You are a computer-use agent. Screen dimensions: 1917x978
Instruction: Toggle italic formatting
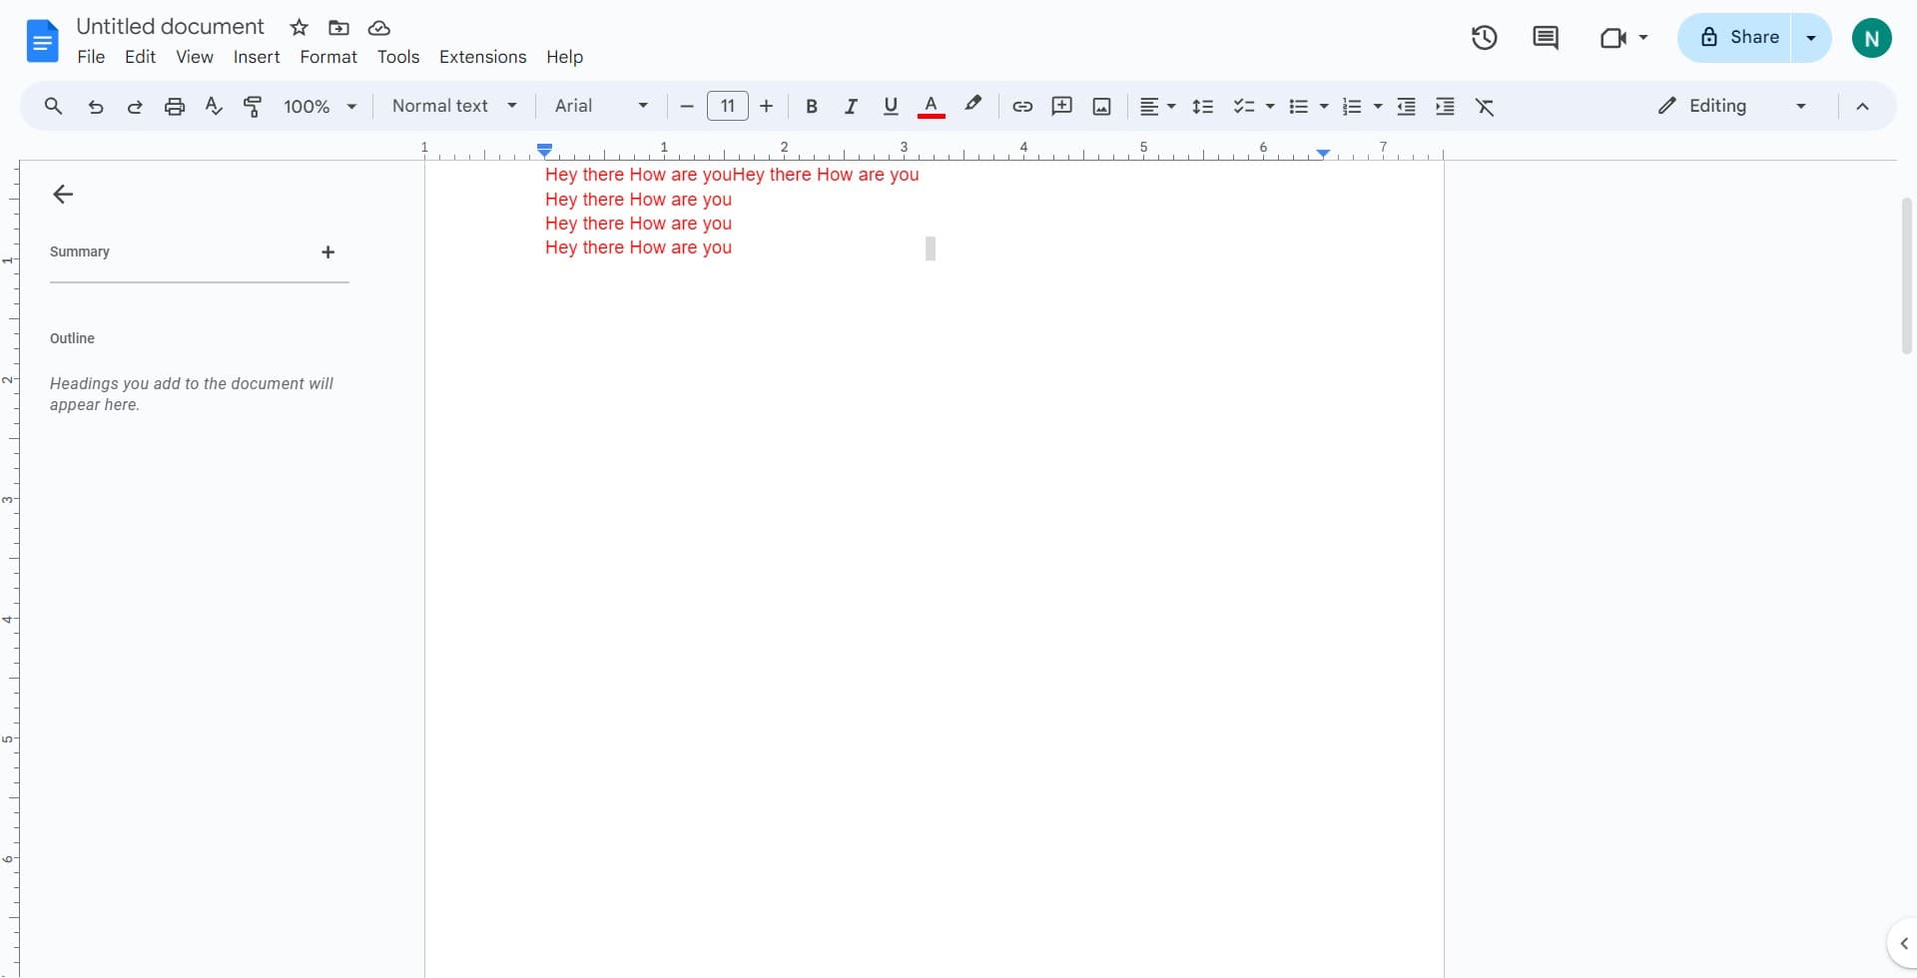click(851, 106)
